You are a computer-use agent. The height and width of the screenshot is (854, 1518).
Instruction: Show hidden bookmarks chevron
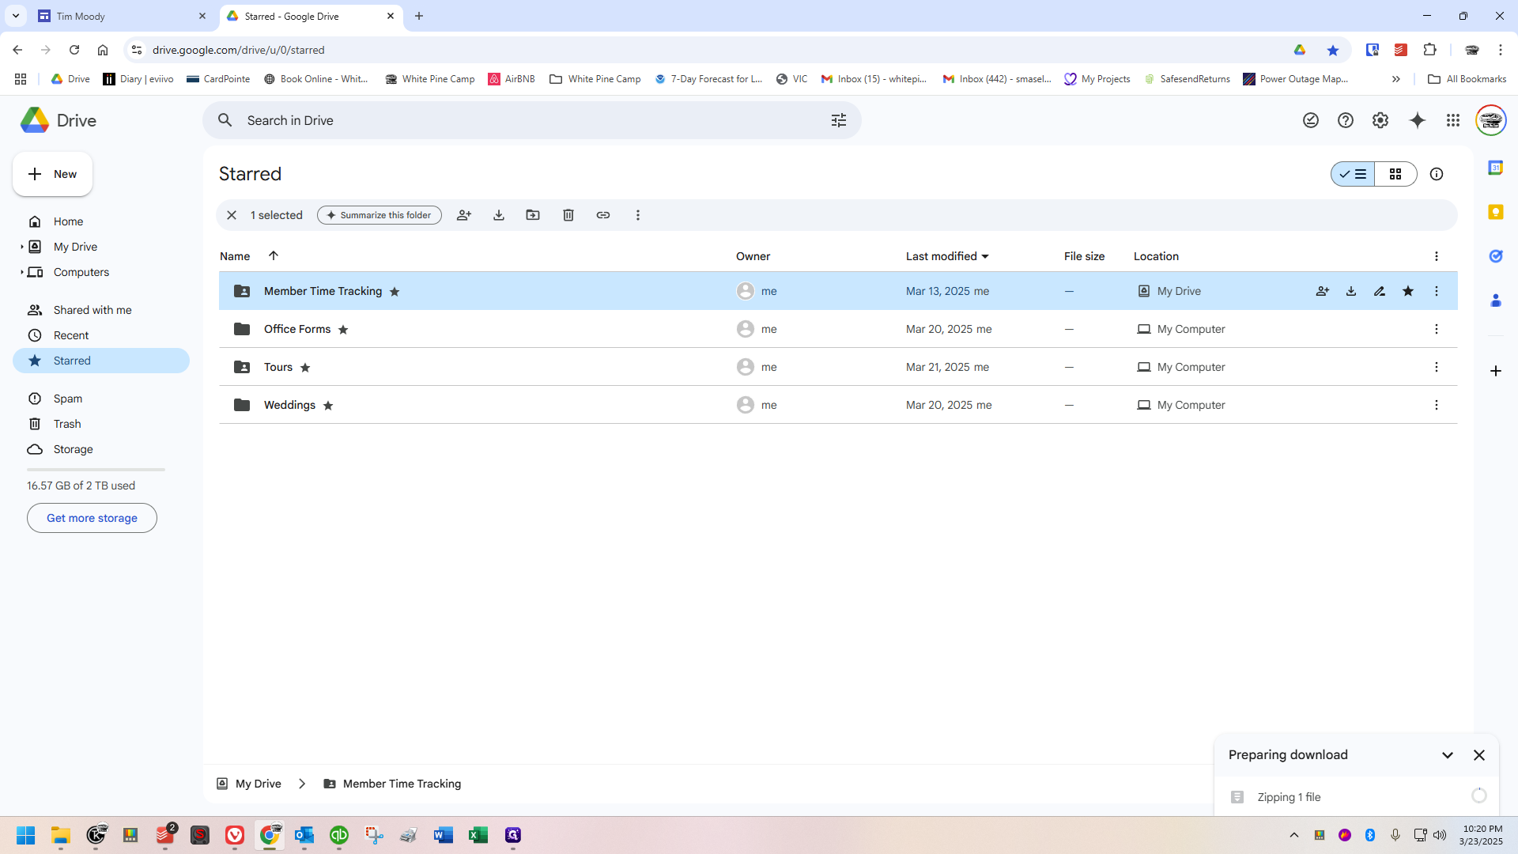tap(1396, 79)
